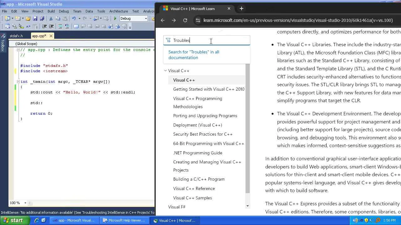Reload the Microsoft Learn page

[185, 20]
